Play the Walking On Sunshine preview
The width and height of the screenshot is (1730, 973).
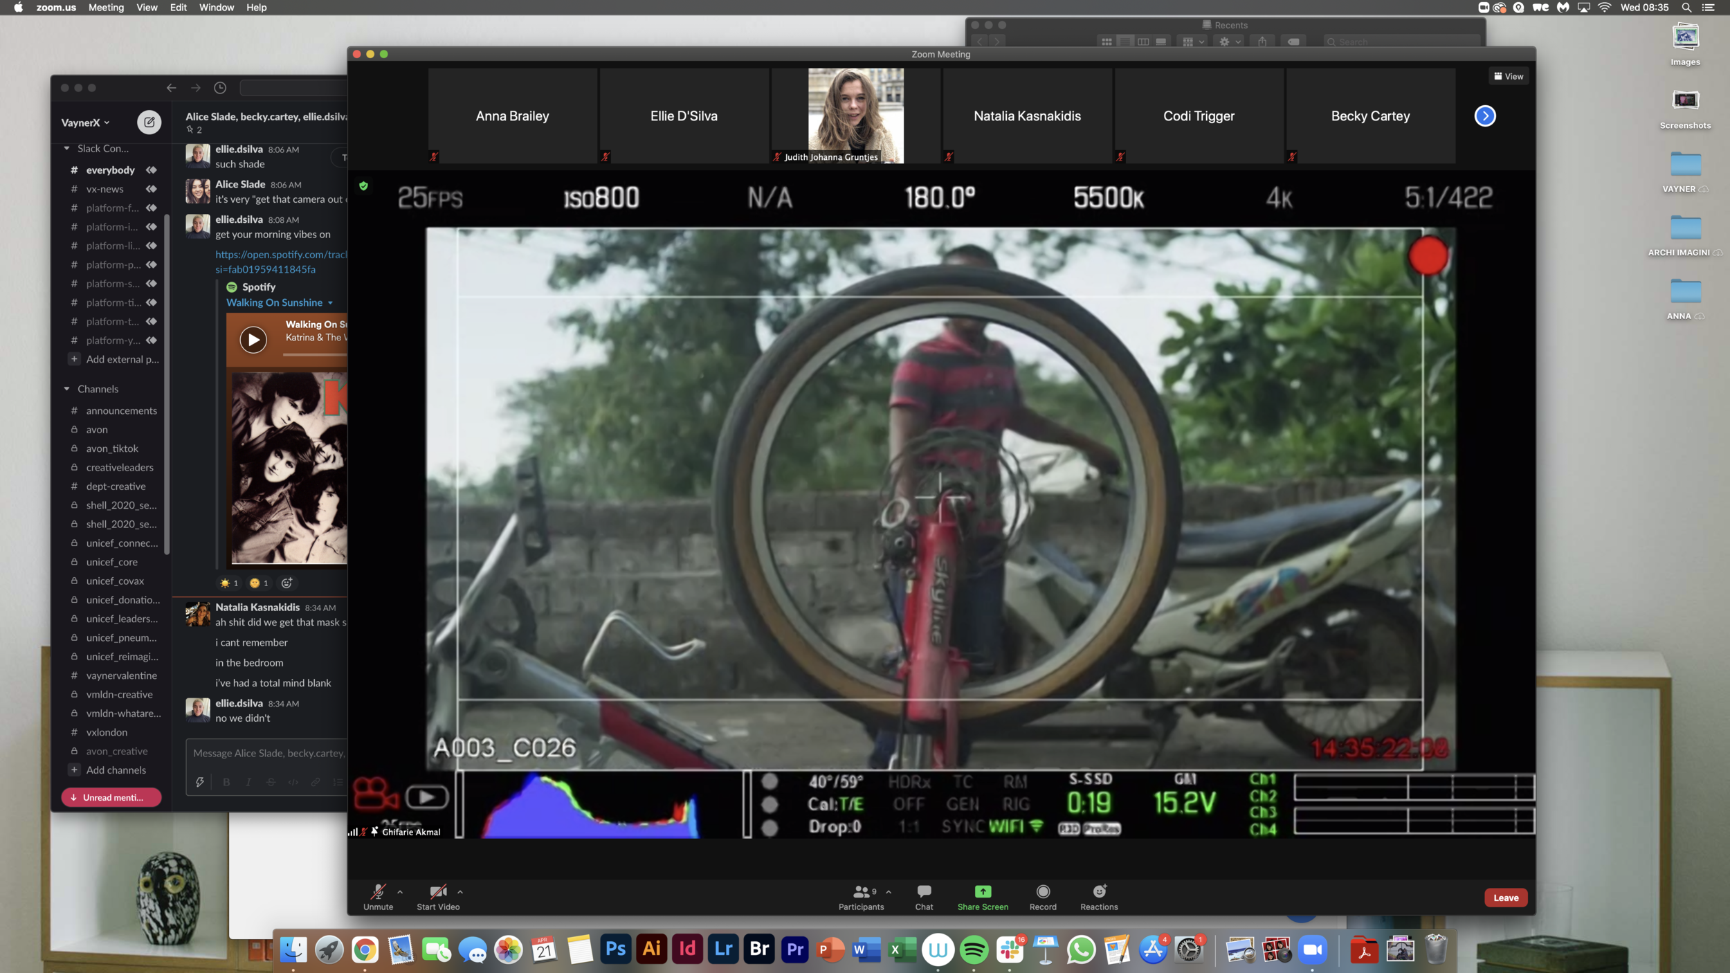point(253,340)
